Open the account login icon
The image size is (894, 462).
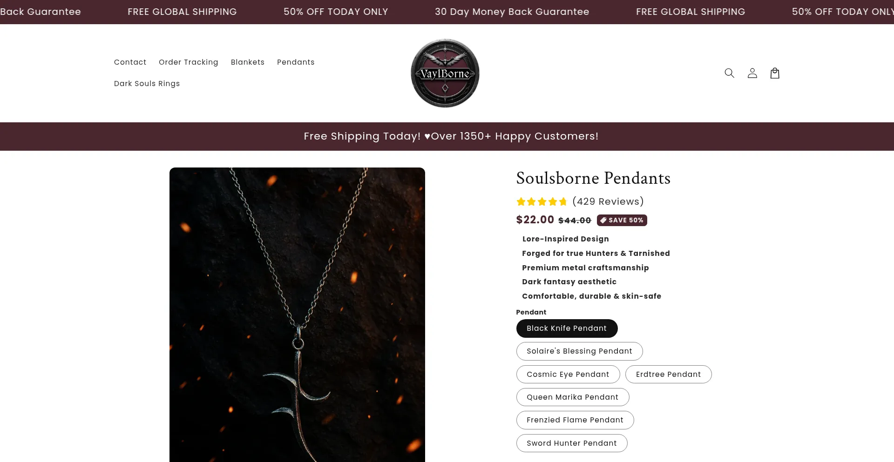point(752,73)
